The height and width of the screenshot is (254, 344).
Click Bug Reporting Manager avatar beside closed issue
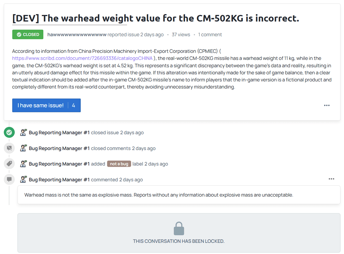point(23,132)
